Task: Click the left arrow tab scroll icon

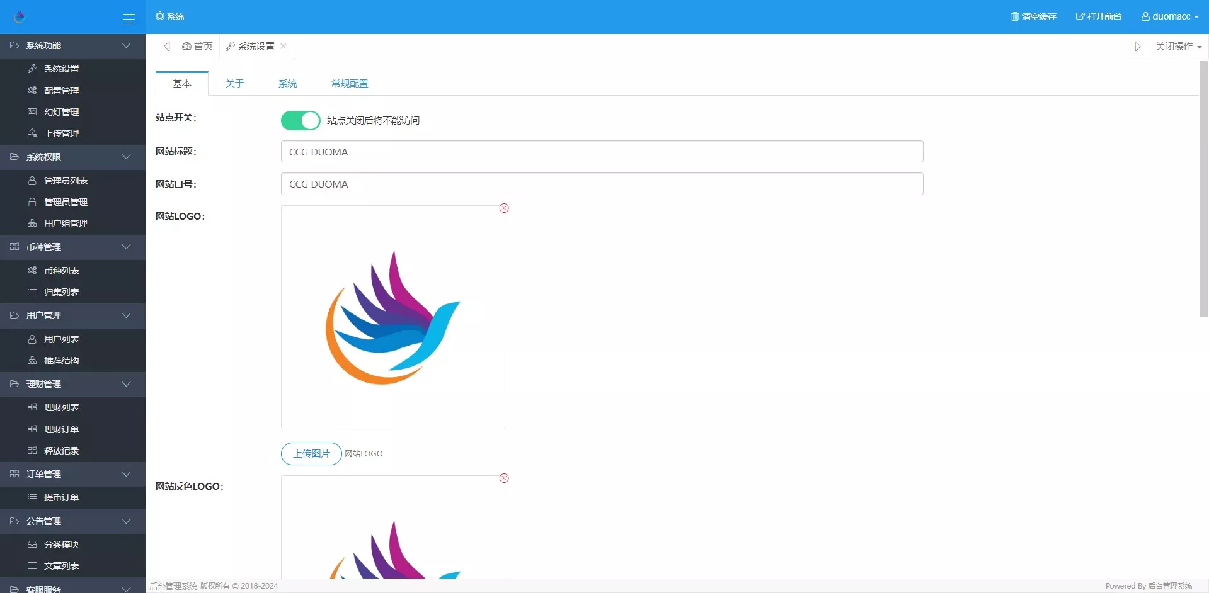Action: point(167,47)
